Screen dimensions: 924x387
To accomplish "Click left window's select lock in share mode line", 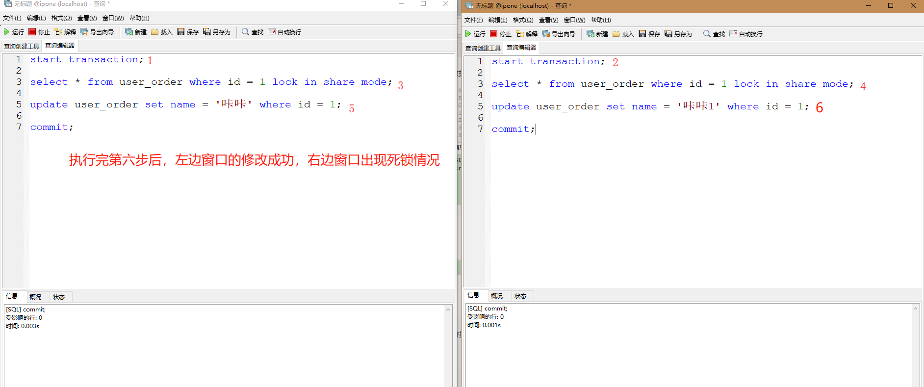I will click(211, 82).
